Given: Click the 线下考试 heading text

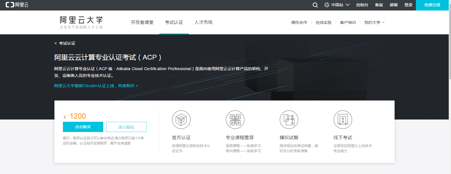Looking at the screenshot, I should (x=343, y=138).
